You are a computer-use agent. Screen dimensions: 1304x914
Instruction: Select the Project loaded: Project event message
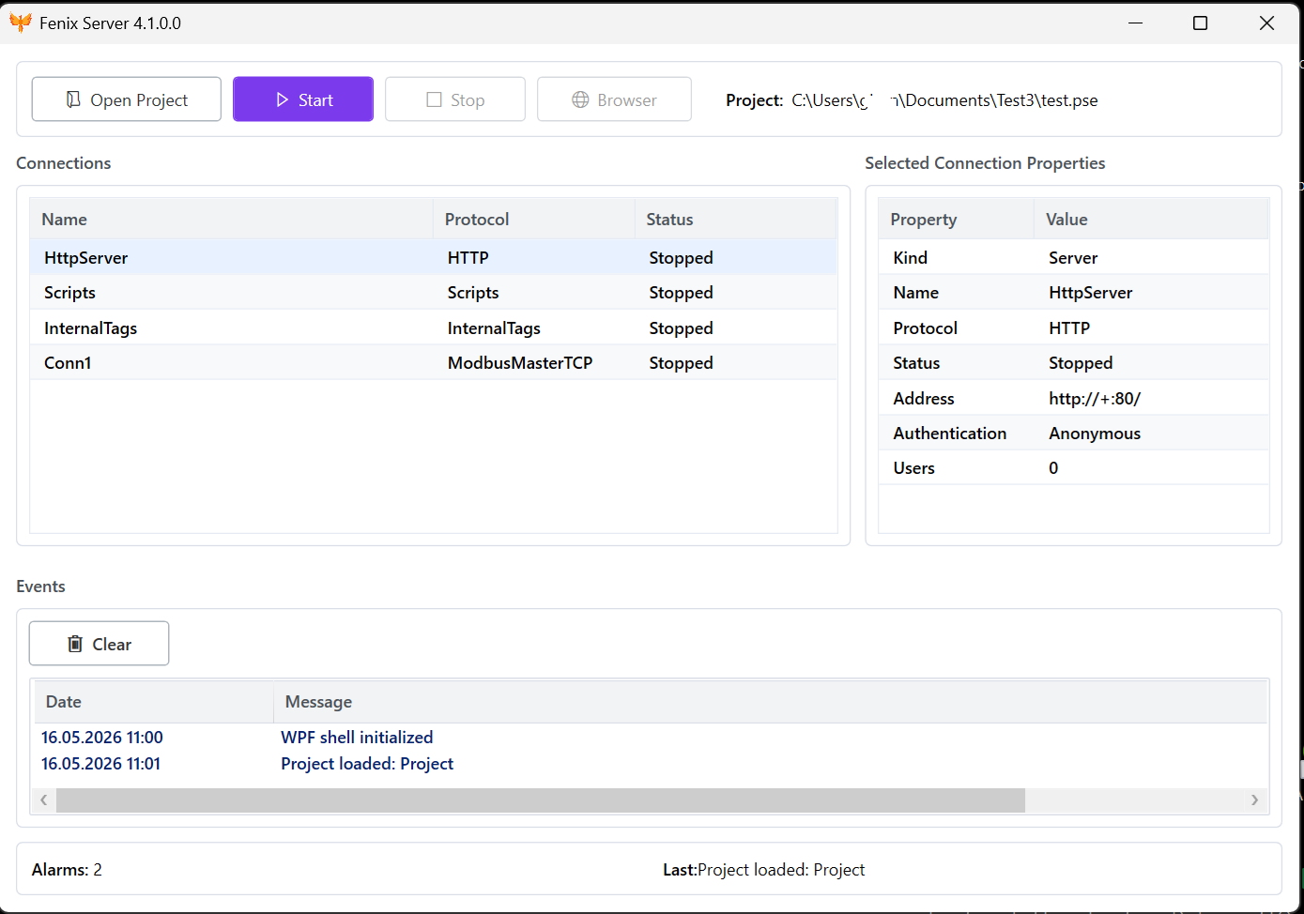[x=367, y=764]
